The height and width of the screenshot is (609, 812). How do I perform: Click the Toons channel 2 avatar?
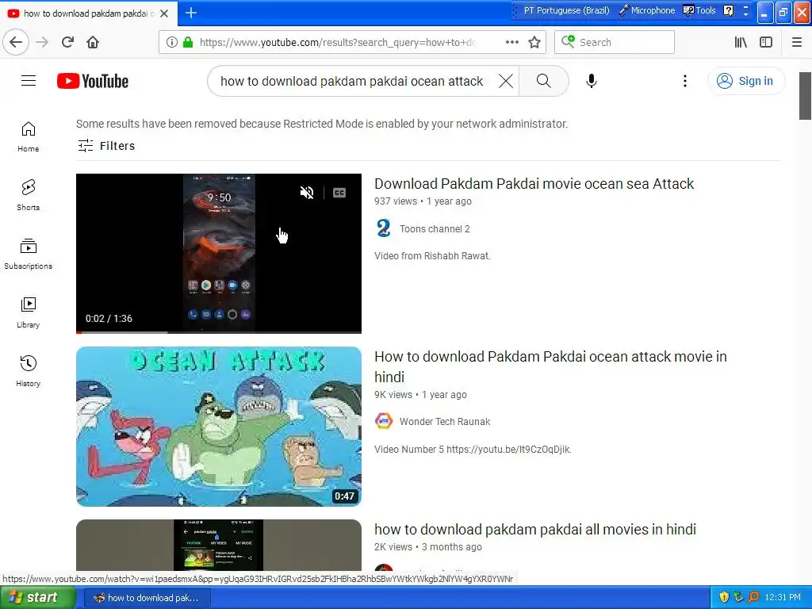pyautogui.click(x=384, y=228)
